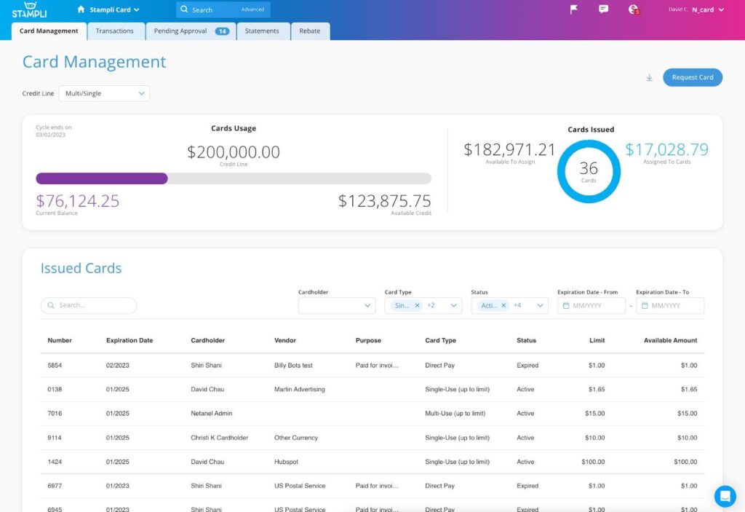Open the support chat bubble

point(725,496)
